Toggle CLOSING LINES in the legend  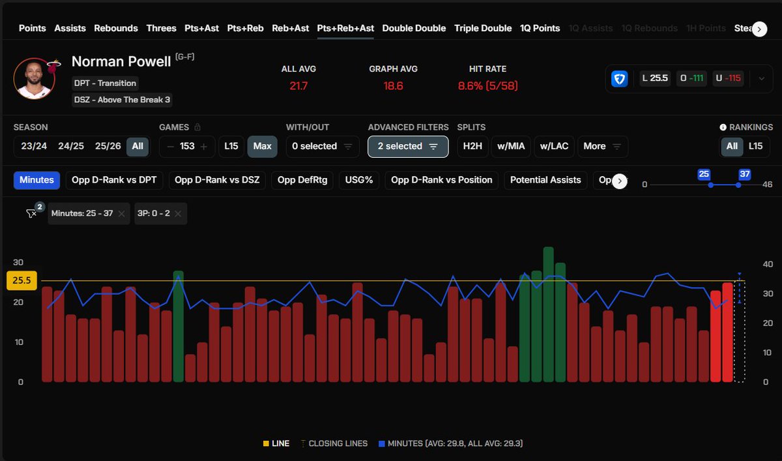pos(334,443)
